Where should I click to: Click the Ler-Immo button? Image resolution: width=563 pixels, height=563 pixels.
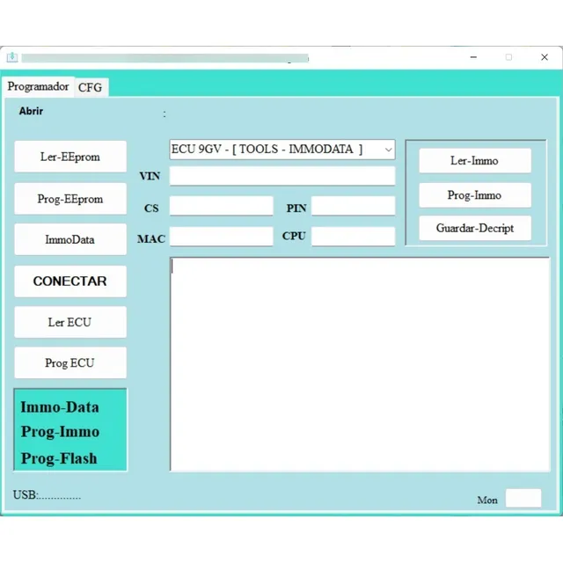coord(475,160)
